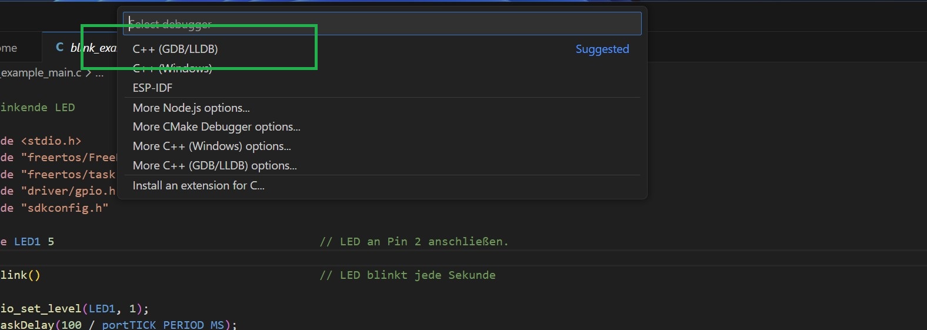Switch to the partially hidden Welcome tab
927x330 pixels.
9,48
